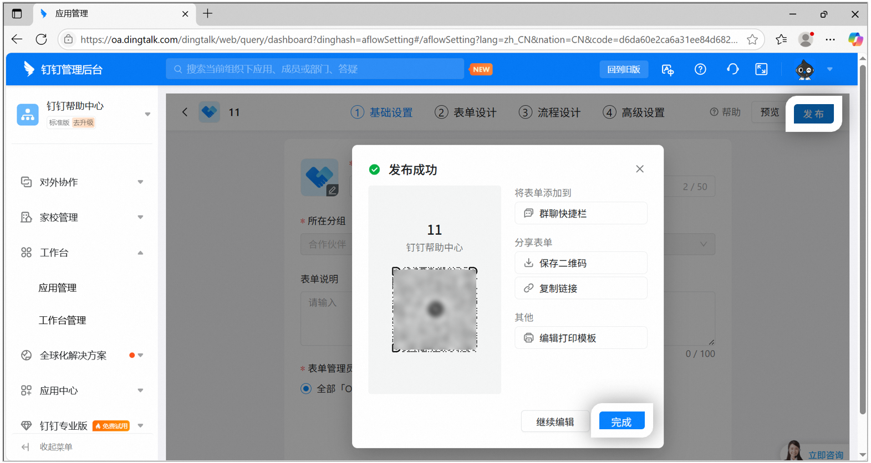
Task: Click the blue 发布 button
Action: [813, 114]
